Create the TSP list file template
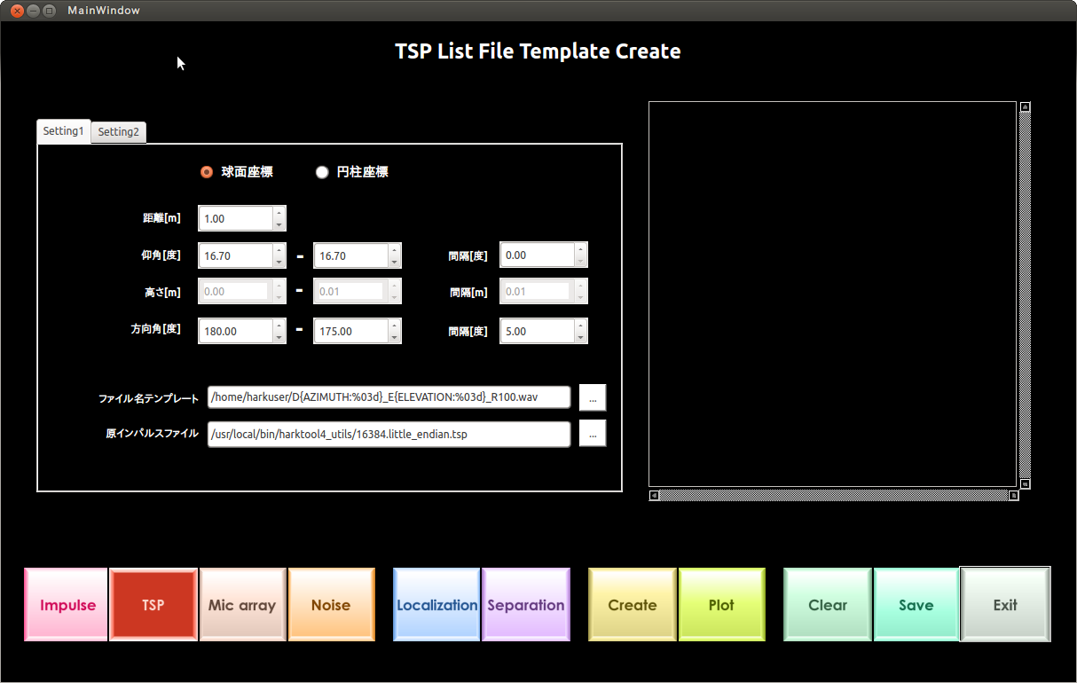This screenshot has width=1077, height=683. (x=632, y=604)
